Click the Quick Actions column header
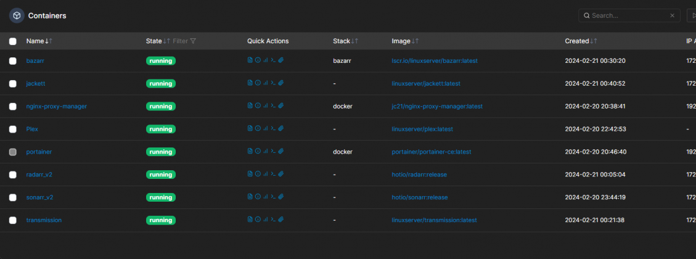The width and height of the screenshot is (696, 259). coord(268,41)
